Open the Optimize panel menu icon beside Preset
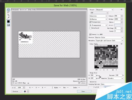Image resolution: width=132 pixels, height=100 pixels. point(121,9)
